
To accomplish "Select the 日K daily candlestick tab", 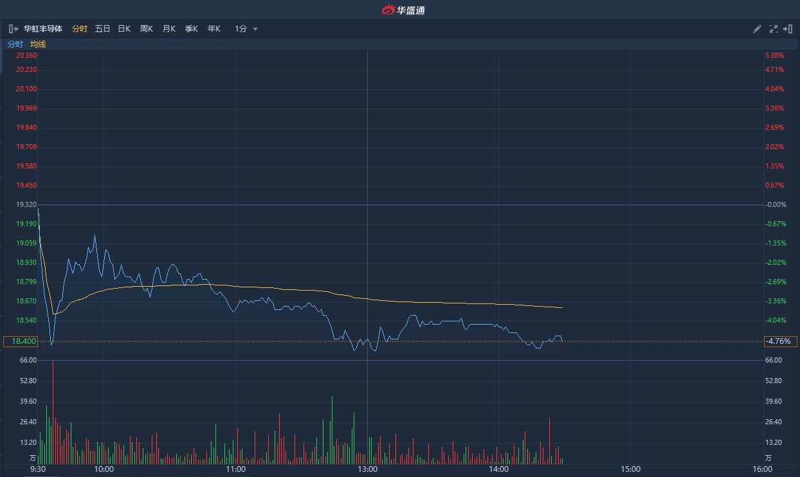I will (x=124, y=29).
